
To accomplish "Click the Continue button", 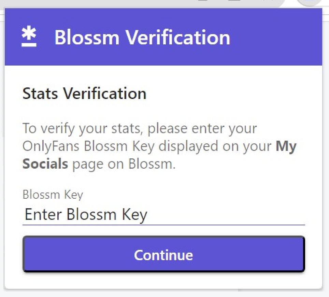I will click(164, 254).
